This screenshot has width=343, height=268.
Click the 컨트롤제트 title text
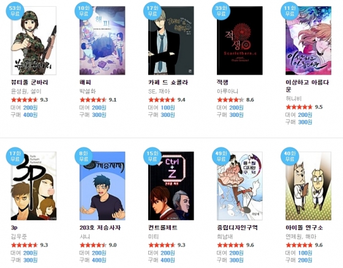point(163,228)
